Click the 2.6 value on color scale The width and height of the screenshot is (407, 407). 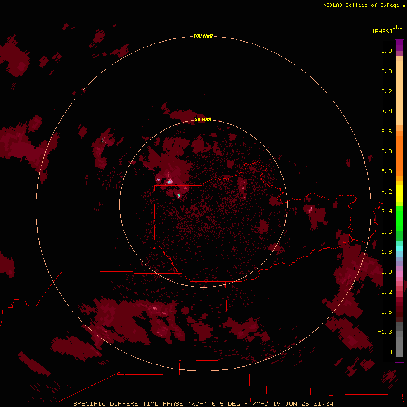click(387, 232)
